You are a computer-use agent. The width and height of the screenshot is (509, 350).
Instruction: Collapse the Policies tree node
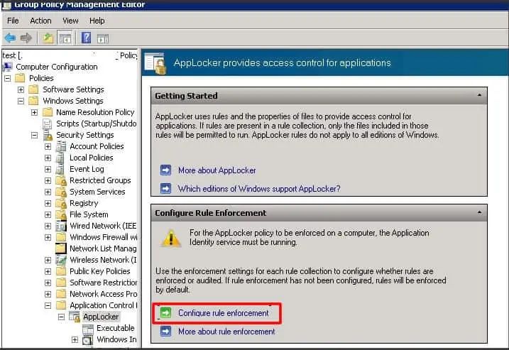(8, 78)
